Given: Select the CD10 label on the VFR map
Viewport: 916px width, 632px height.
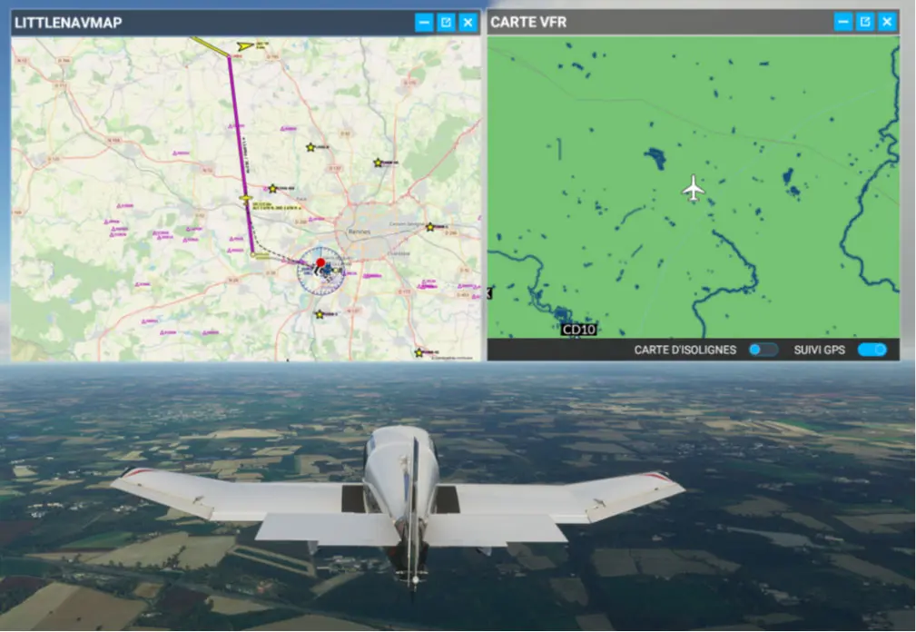Looking at the screenshot, I should [x=579, y=330].
